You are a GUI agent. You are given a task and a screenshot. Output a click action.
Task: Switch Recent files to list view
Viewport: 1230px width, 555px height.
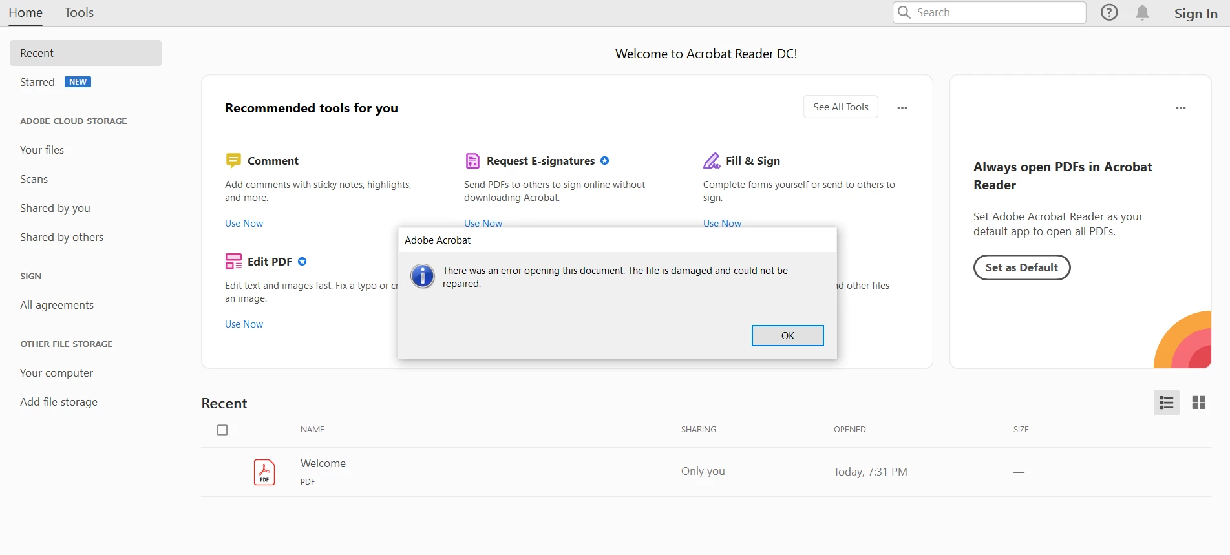tap(1167, 403)
